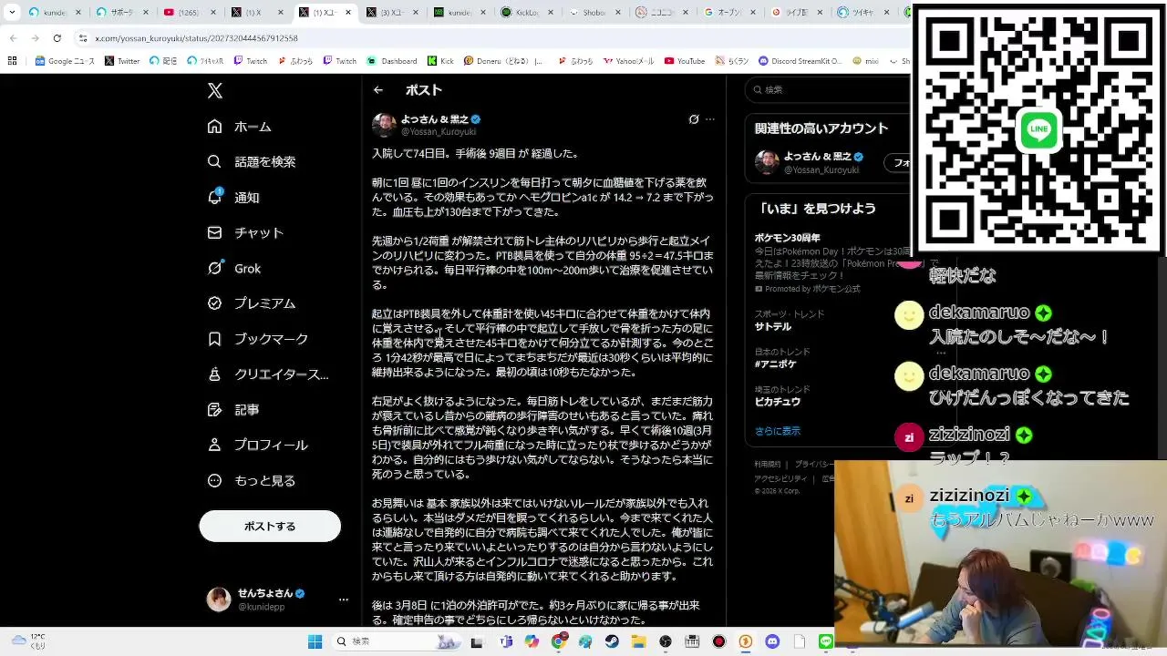
Task: Open the Google ニュース bookmark
Action: coord(65,61)
